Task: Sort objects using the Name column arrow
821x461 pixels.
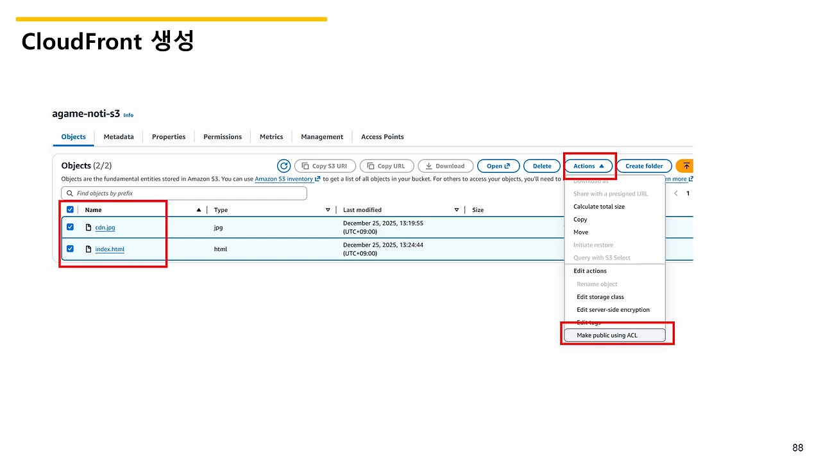Action: click(x=199, y=210)
